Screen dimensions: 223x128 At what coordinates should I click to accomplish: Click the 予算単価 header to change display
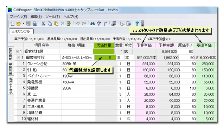pos(144,45)
